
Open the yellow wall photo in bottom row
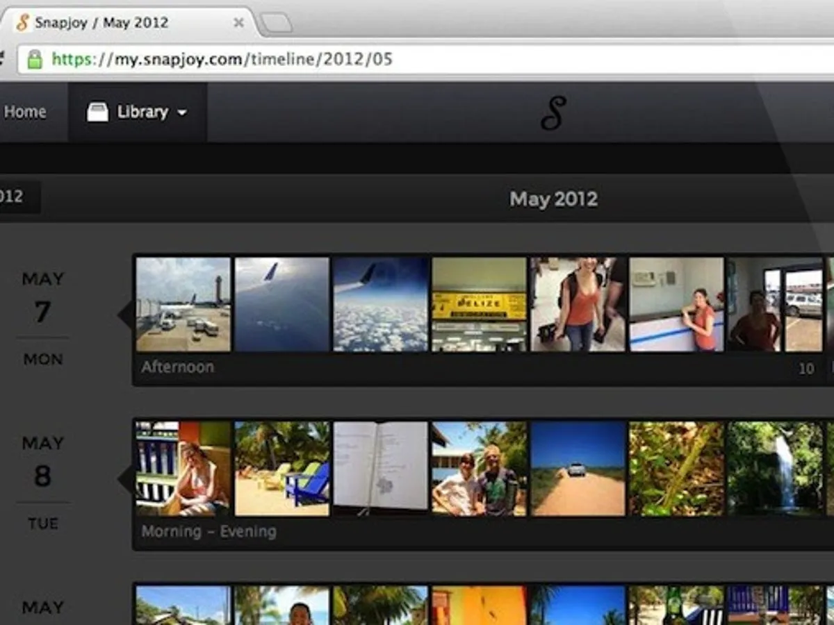(x=480, y=606)
